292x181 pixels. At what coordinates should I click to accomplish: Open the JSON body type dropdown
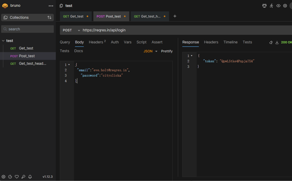point(150,51)
